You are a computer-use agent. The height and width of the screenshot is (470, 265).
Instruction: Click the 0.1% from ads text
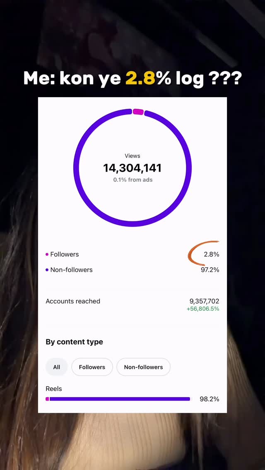pos(132,180)
